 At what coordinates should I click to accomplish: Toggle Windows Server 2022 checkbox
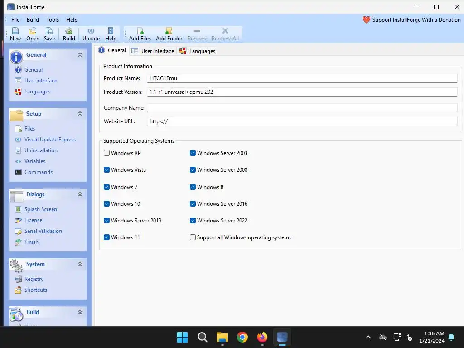193,221
